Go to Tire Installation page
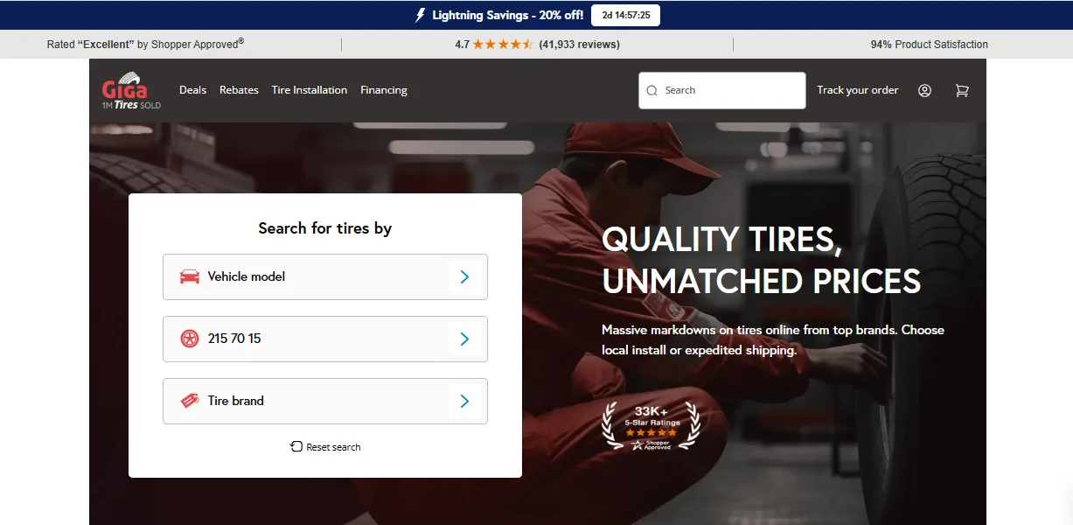Viewport: 1073px width, 525px height. click(x=310, y=90)
